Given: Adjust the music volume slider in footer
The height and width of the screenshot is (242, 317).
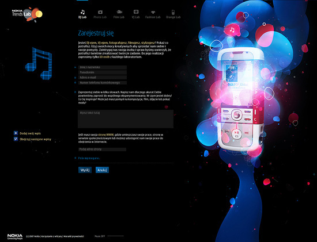Looking at the screenshot, I should (x=115, y=236).
